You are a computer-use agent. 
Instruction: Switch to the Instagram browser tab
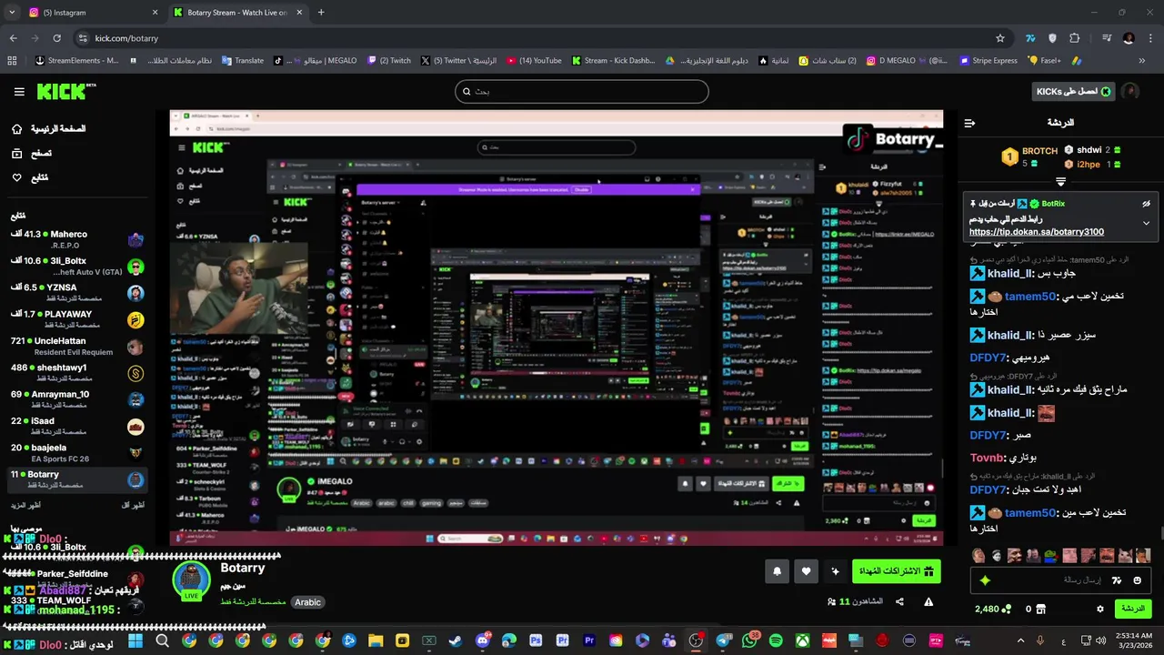(x=91, y=13)
